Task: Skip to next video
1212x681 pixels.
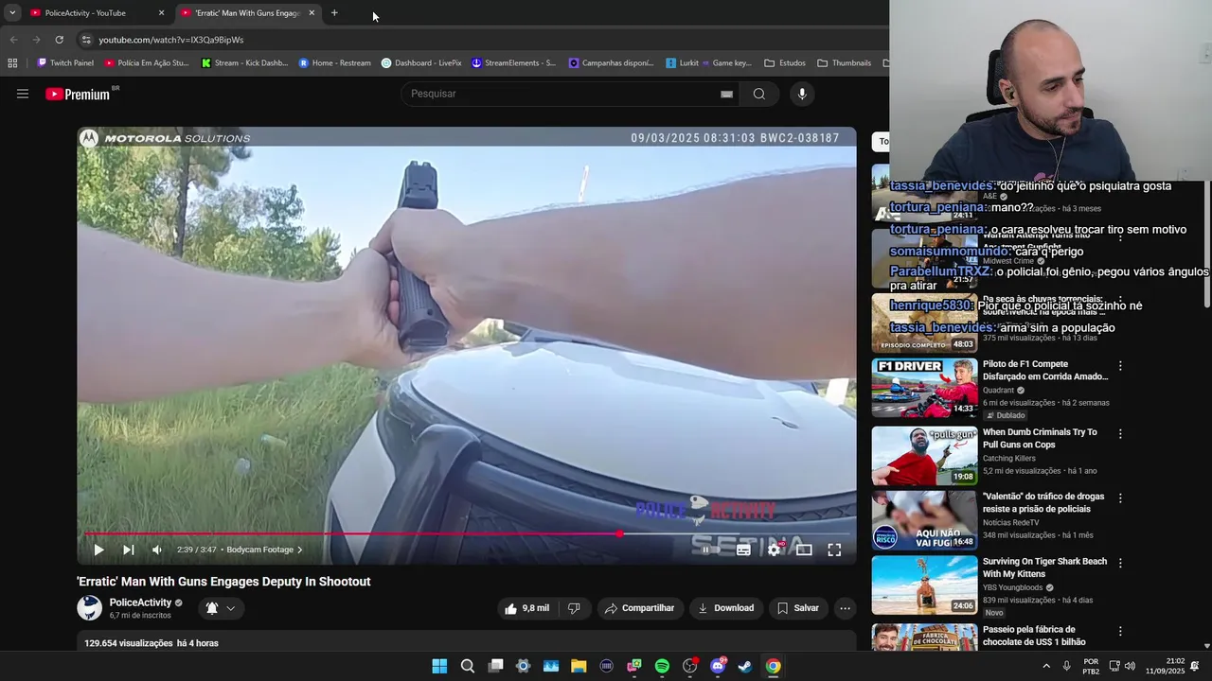Action: pos(129,550)
